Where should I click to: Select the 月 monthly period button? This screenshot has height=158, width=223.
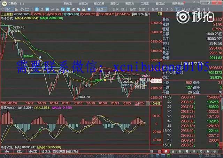tap(203, 9)
